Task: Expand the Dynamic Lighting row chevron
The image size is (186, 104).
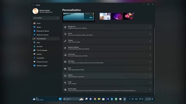Action: click(x=150, y=48)
